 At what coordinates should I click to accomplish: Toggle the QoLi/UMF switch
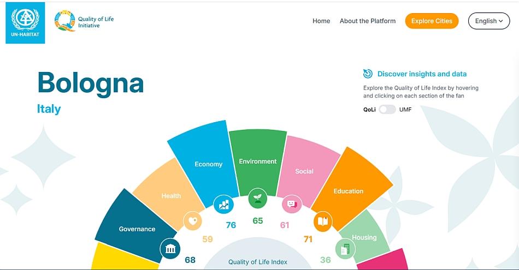387,110
